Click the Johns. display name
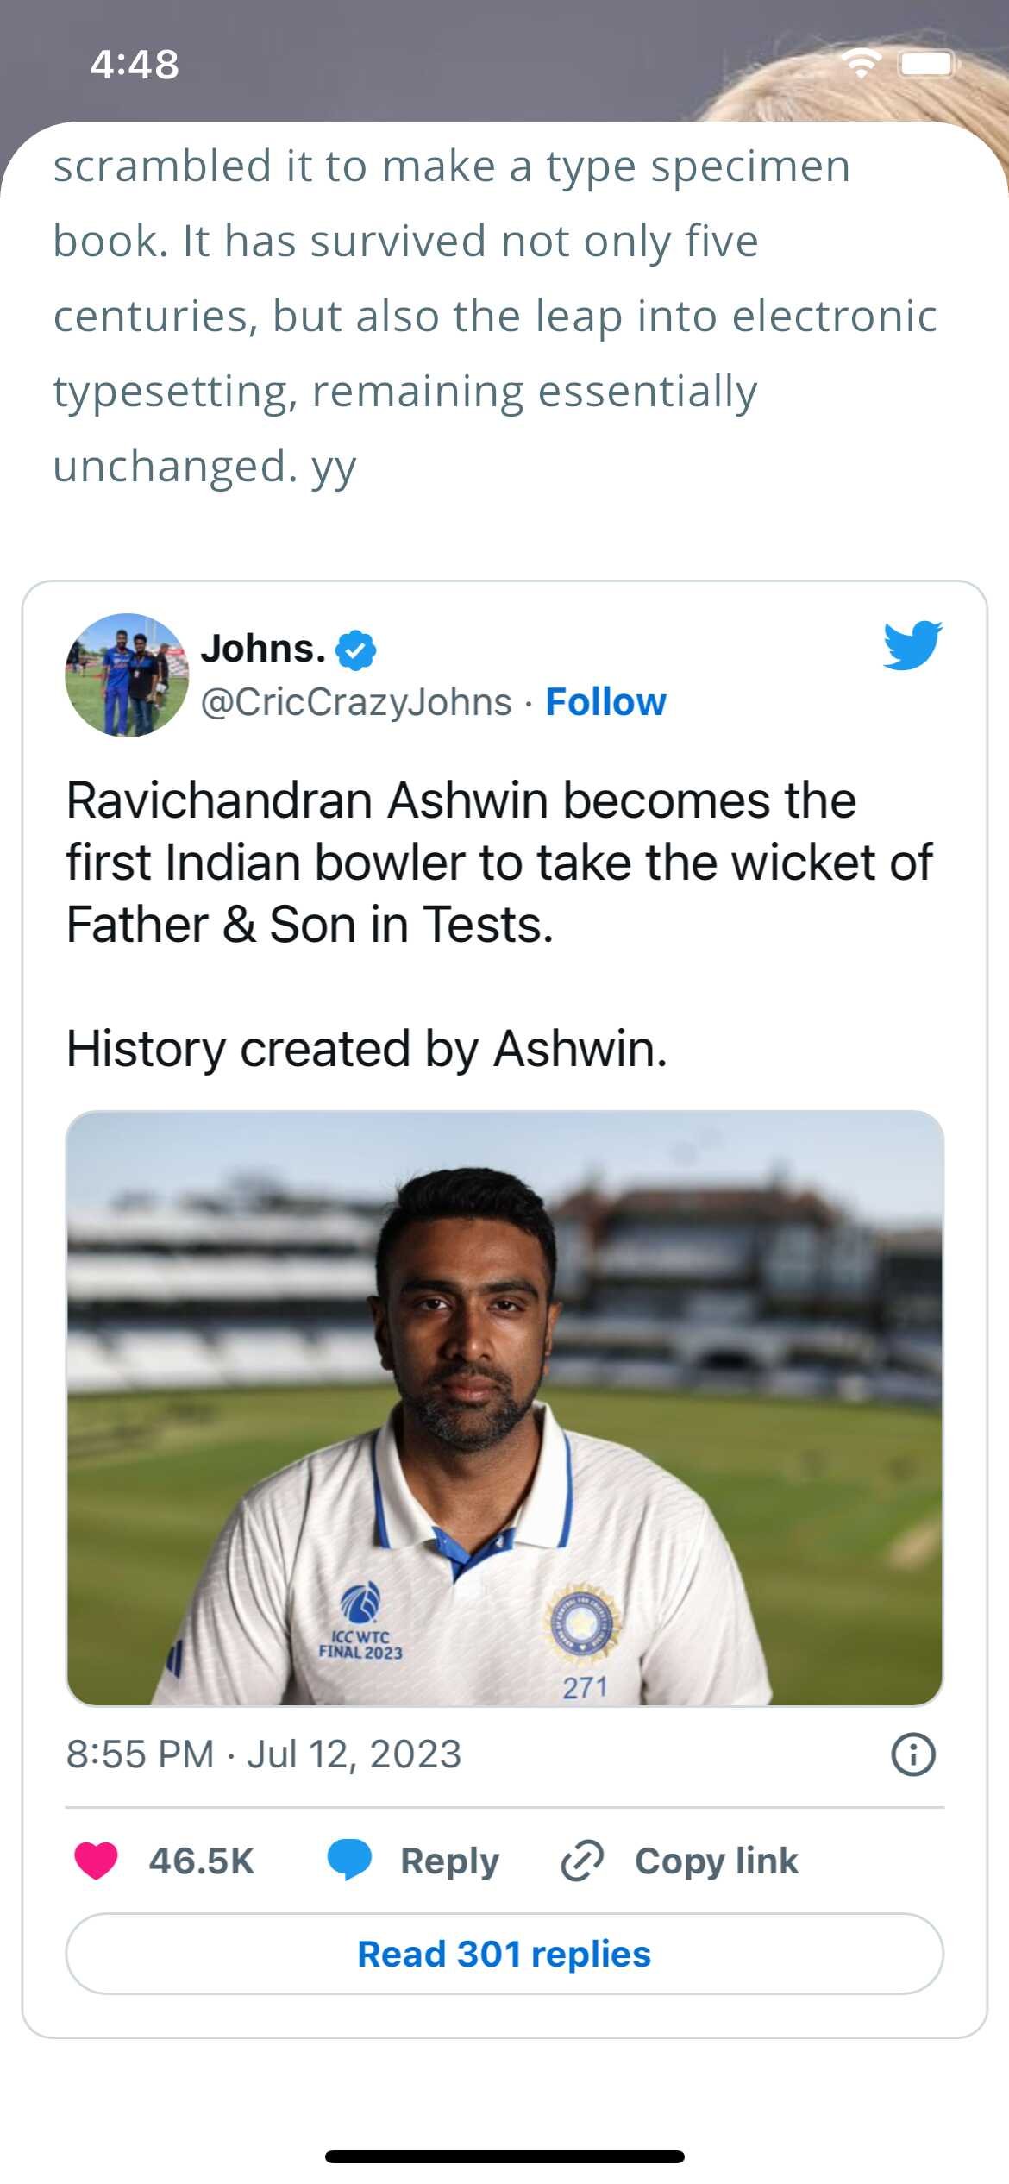Image resolution: width=1009 pixels, height=2184 pixels. click(263, 649)
